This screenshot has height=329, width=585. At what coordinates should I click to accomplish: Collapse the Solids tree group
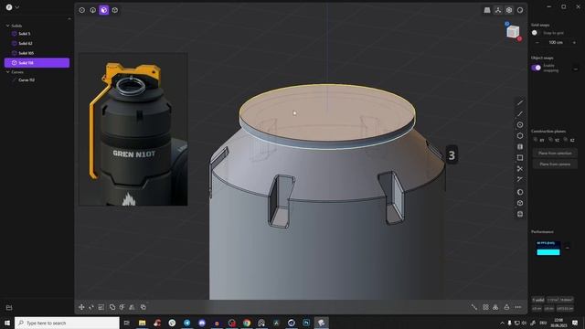[8, 26]
